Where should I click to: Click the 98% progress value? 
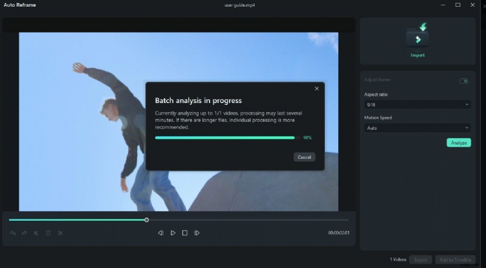point(307,138)
